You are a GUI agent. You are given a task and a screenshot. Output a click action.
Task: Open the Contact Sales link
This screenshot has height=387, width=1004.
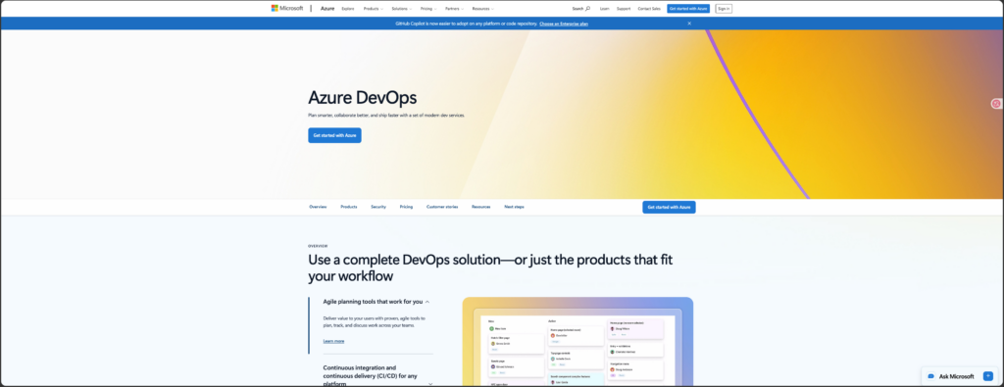click(649, 9)
